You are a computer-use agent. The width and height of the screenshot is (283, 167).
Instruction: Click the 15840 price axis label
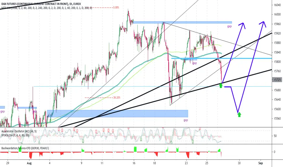277,52
